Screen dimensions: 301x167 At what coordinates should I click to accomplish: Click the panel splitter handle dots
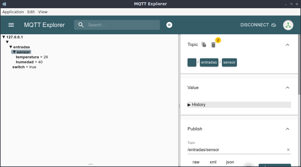point(179,106)
